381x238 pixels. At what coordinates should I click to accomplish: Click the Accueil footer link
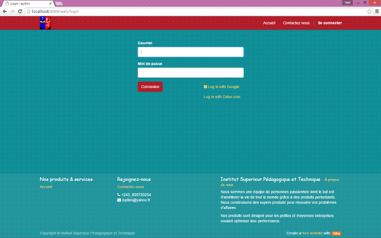[x=46, y=187]
